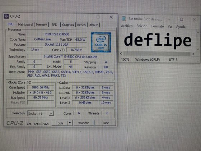Select the CPU tab
The height and width of the screenshot is (151, 201).
point(10,24)
